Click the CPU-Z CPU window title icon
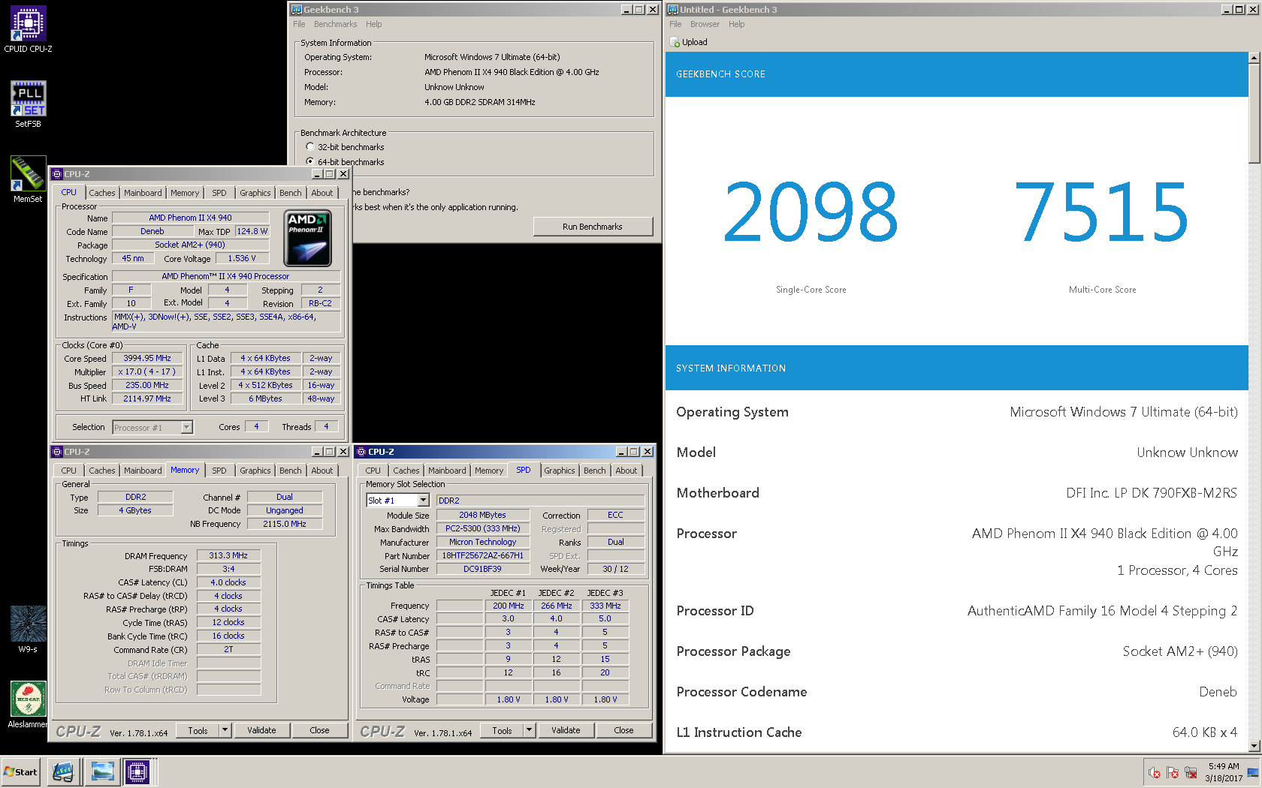The image size is (1262, 788). pyautogui.click(x=57, y=174)
